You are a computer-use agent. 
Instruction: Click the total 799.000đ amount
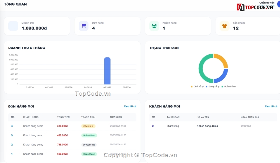[62, 145]
